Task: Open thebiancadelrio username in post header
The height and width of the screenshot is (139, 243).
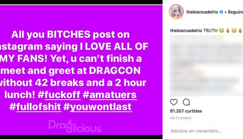Action: (x=202, y=12)
